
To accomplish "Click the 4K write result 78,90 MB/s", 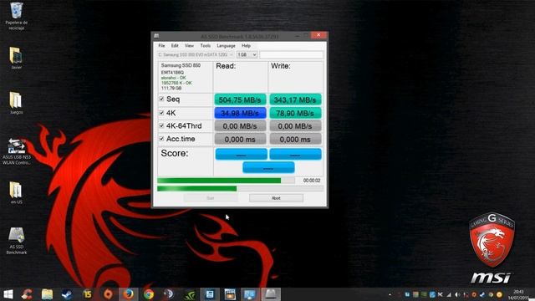I will tap(295, 113).
